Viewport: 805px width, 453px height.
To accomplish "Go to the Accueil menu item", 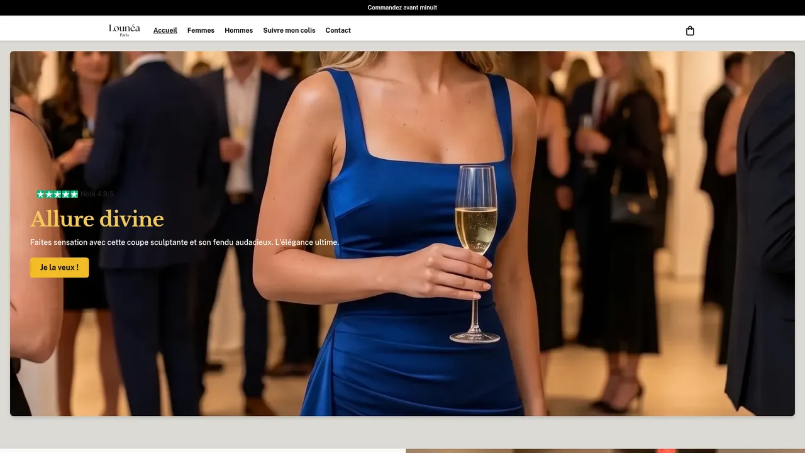I will pyautogui.click(x=165, y=30).
